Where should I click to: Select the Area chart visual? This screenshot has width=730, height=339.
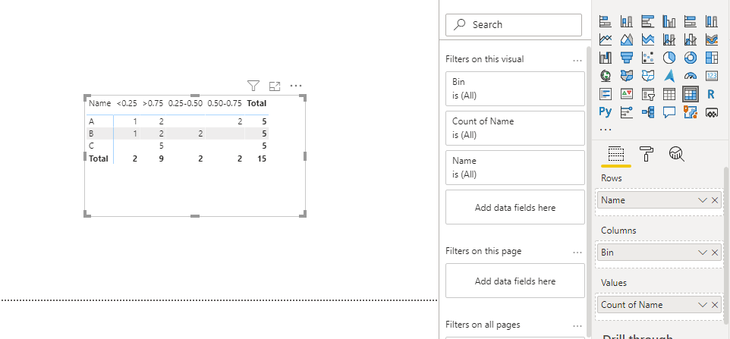click(627, 39)
